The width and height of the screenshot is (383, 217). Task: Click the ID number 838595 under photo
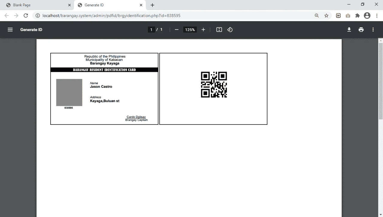click(x=69, y=108)
